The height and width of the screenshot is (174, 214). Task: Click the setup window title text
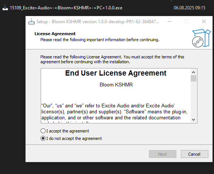click(x=98, y=22)
